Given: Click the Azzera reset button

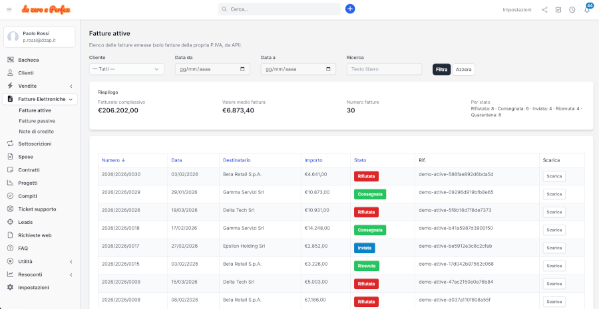Looking at the screenshot, I should (465, 69).
